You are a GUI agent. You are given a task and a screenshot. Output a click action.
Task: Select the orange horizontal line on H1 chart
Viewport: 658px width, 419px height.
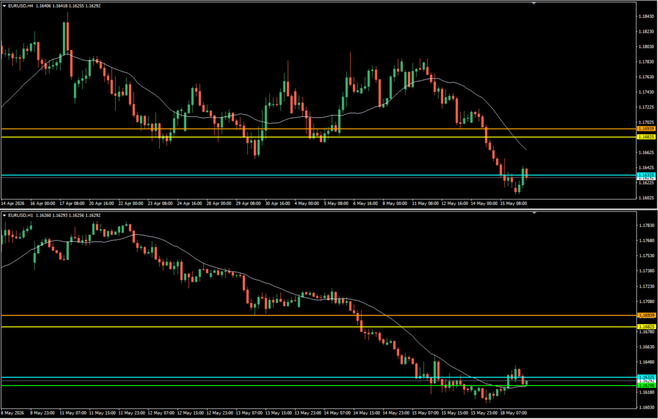point(319,315)
